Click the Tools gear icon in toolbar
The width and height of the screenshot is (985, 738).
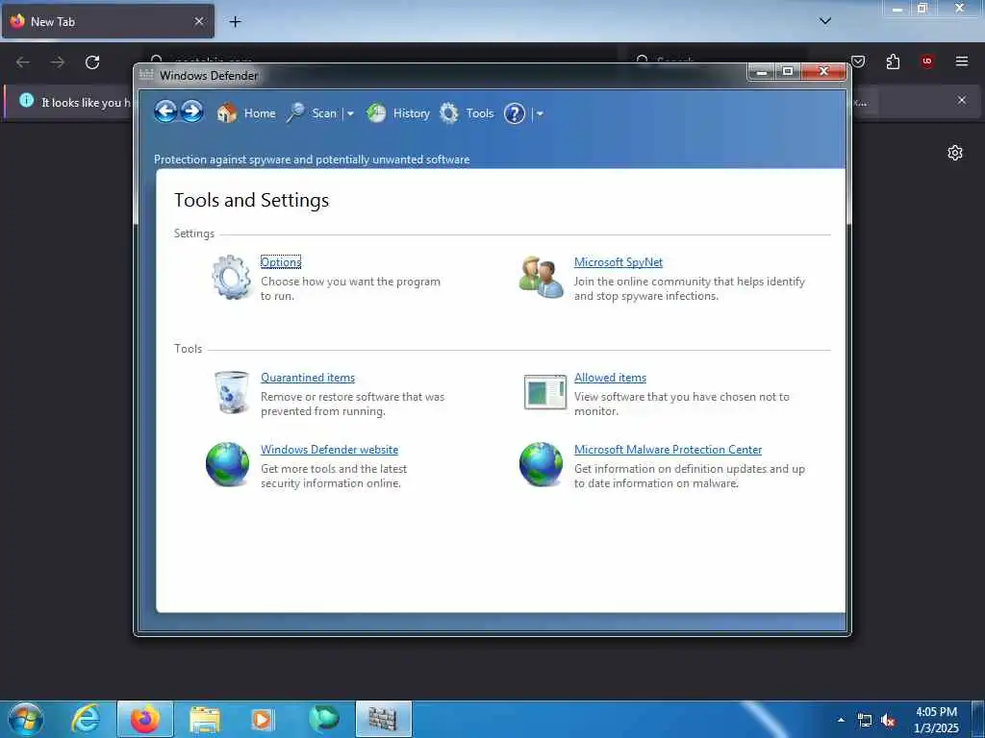click(x=448, y=113)
